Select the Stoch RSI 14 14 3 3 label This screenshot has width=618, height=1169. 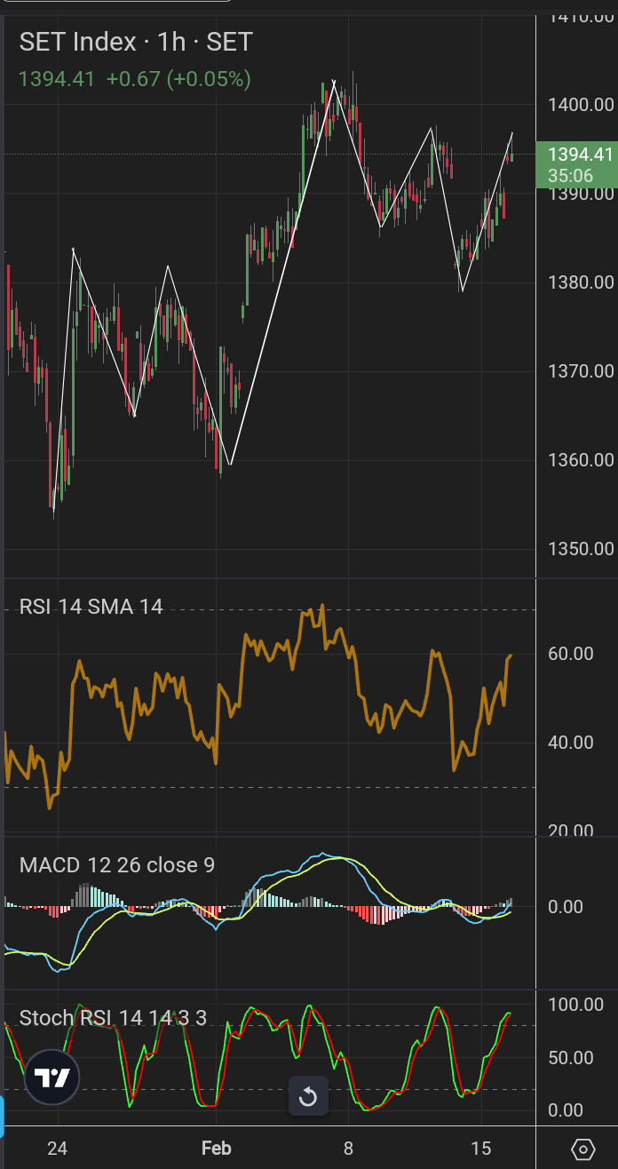click(113, 1017)
